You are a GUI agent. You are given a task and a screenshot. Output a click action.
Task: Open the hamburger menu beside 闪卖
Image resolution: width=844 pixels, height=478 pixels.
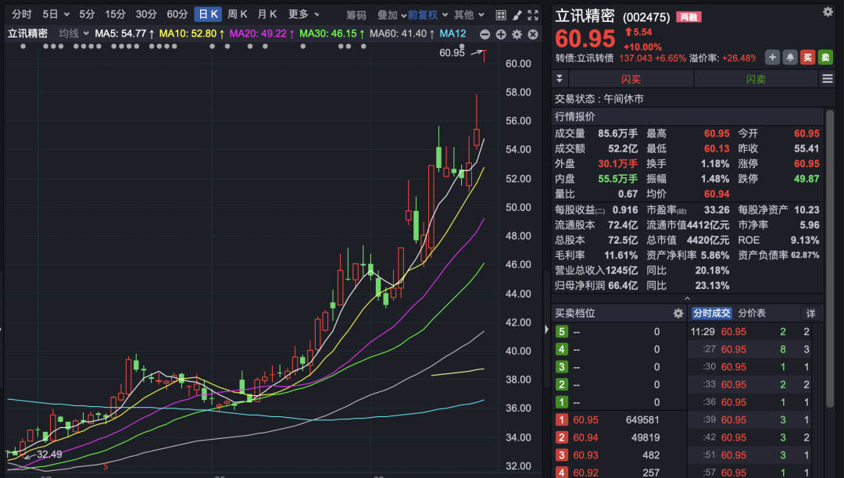click(827, 78)
